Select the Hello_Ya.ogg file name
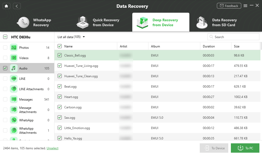The height and width of the screenshot is (155, 262). click(x=73, y=138)
